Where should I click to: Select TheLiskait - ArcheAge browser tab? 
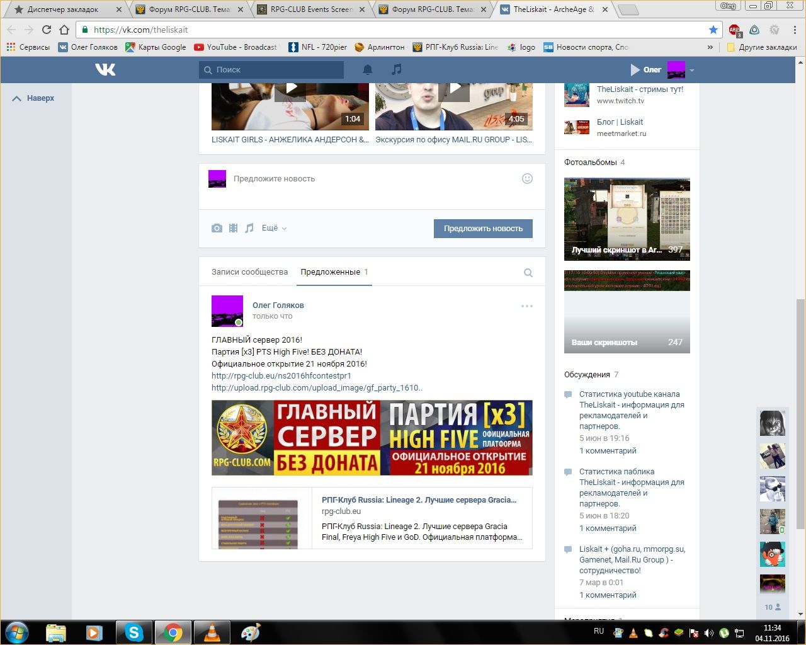pyautogui.click(x=553, y=9)
